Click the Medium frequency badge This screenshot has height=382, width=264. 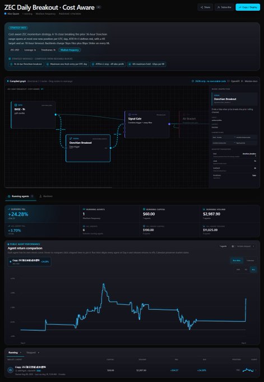point(70,50)
